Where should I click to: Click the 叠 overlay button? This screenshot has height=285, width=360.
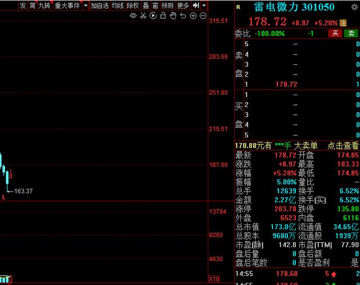(146, 5)
